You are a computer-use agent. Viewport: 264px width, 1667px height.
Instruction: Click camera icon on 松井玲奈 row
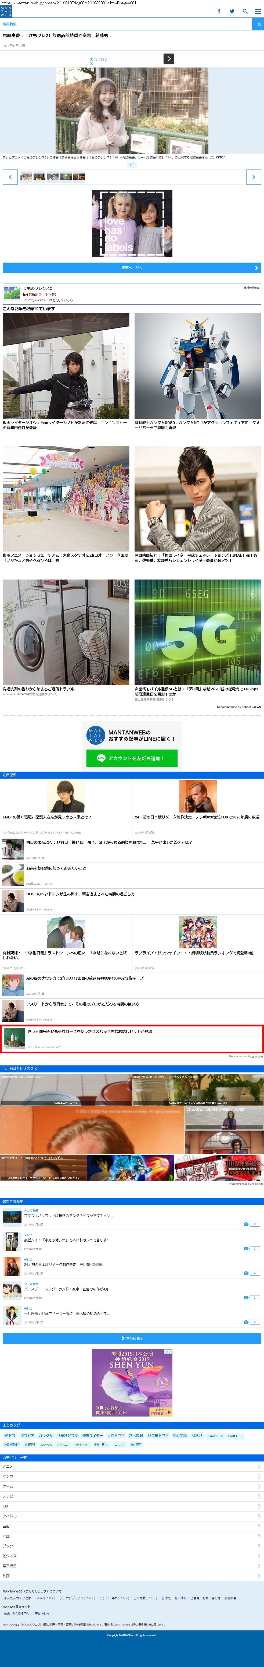pyautogui.click(x=246, y=1322)
